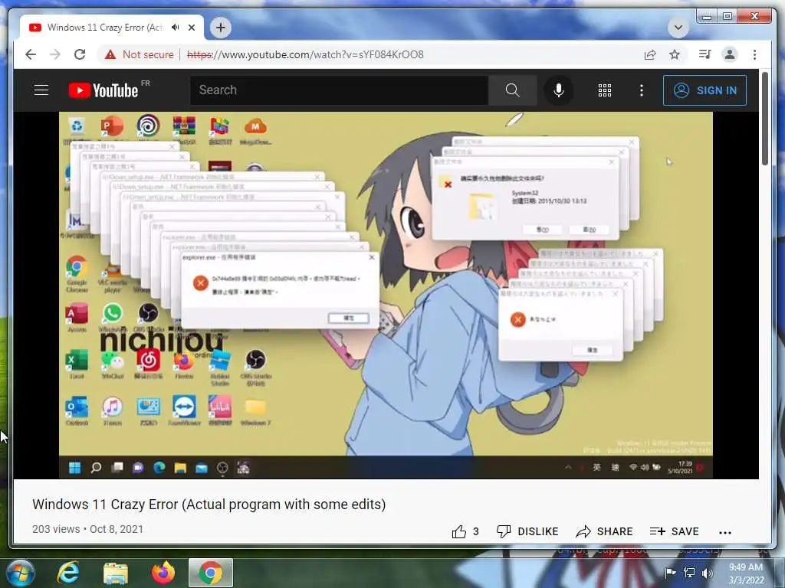This screenshot has width=785, height=588.
Task: Click the taskbar clock showing 9:49 AM
Action: pos(746,573)
